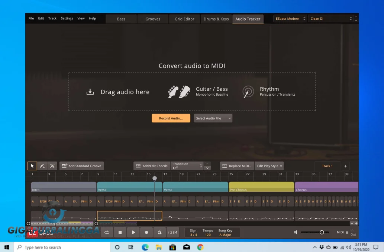
Task: Open Task View in taskbar
Action: (131, 247)
